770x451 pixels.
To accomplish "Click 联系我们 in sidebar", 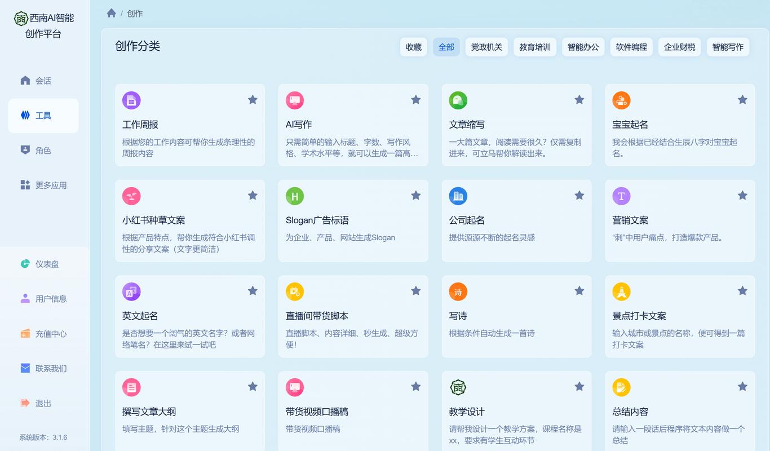I will click(43, 369).
